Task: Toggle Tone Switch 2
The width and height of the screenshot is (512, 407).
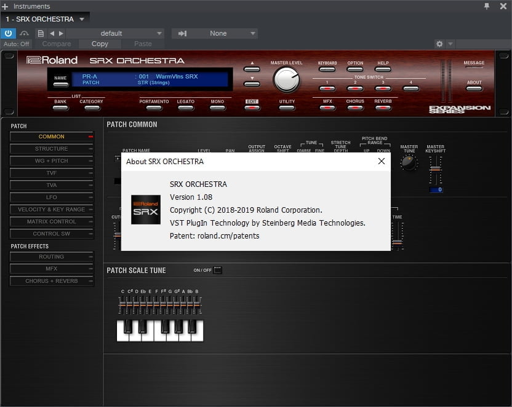Action: (355, 89)
